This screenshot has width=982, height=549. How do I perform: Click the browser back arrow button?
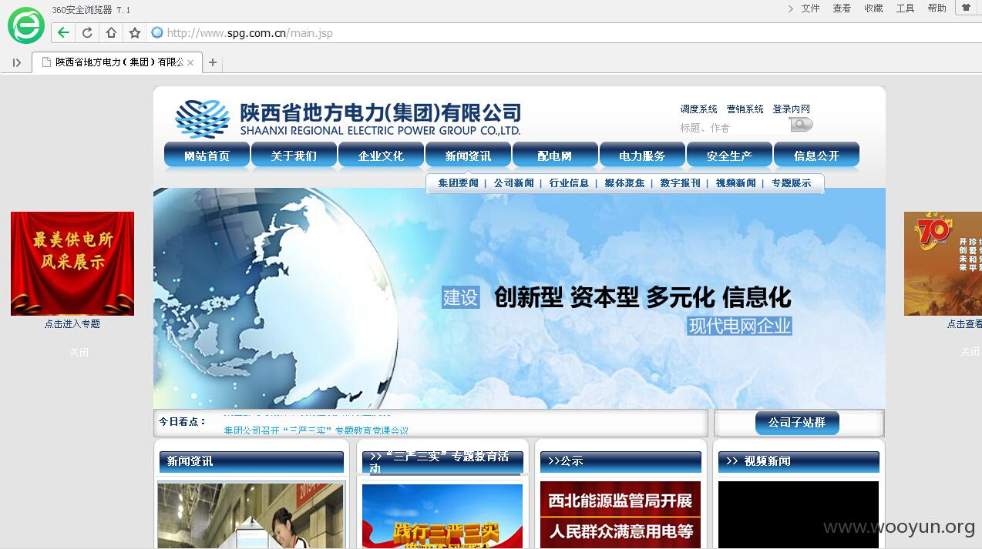point(63,32)
